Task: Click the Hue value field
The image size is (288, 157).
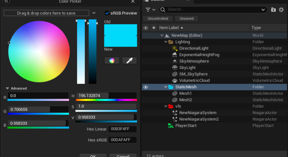Action: pos(106,96)
